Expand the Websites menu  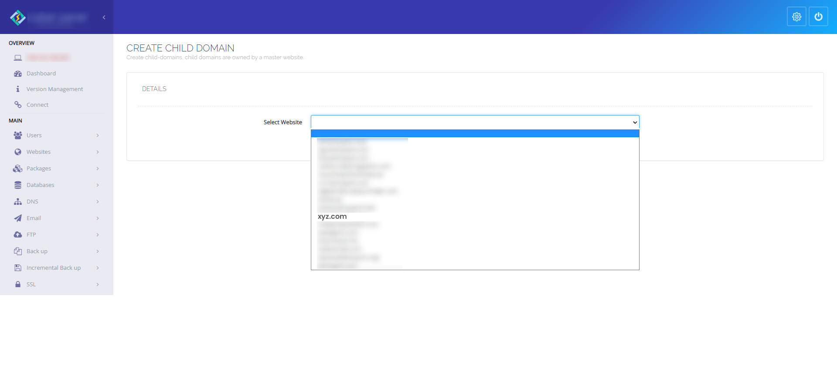[x=38, y=152]
